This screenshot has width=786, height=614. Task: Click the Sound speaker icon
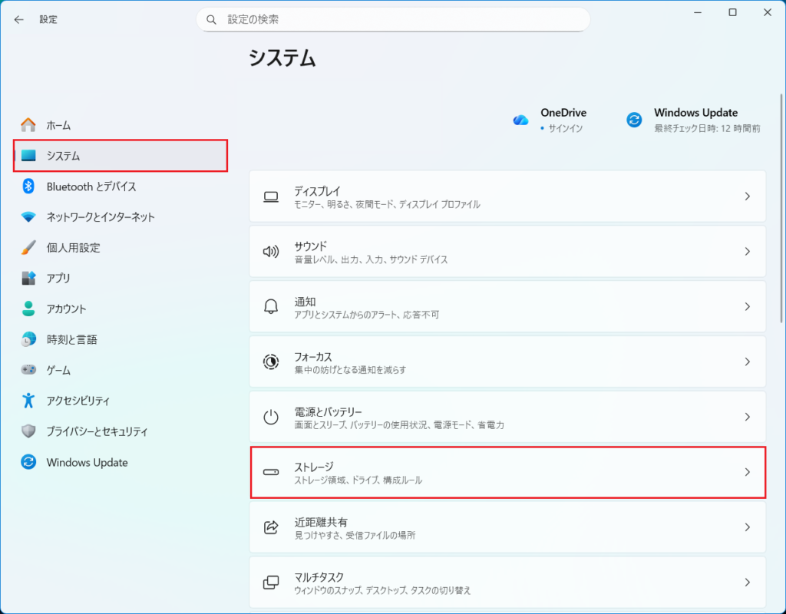click(270, 252)
